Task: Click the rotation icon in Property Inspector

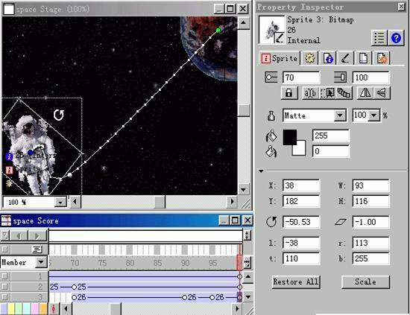Action: (271, 222)
